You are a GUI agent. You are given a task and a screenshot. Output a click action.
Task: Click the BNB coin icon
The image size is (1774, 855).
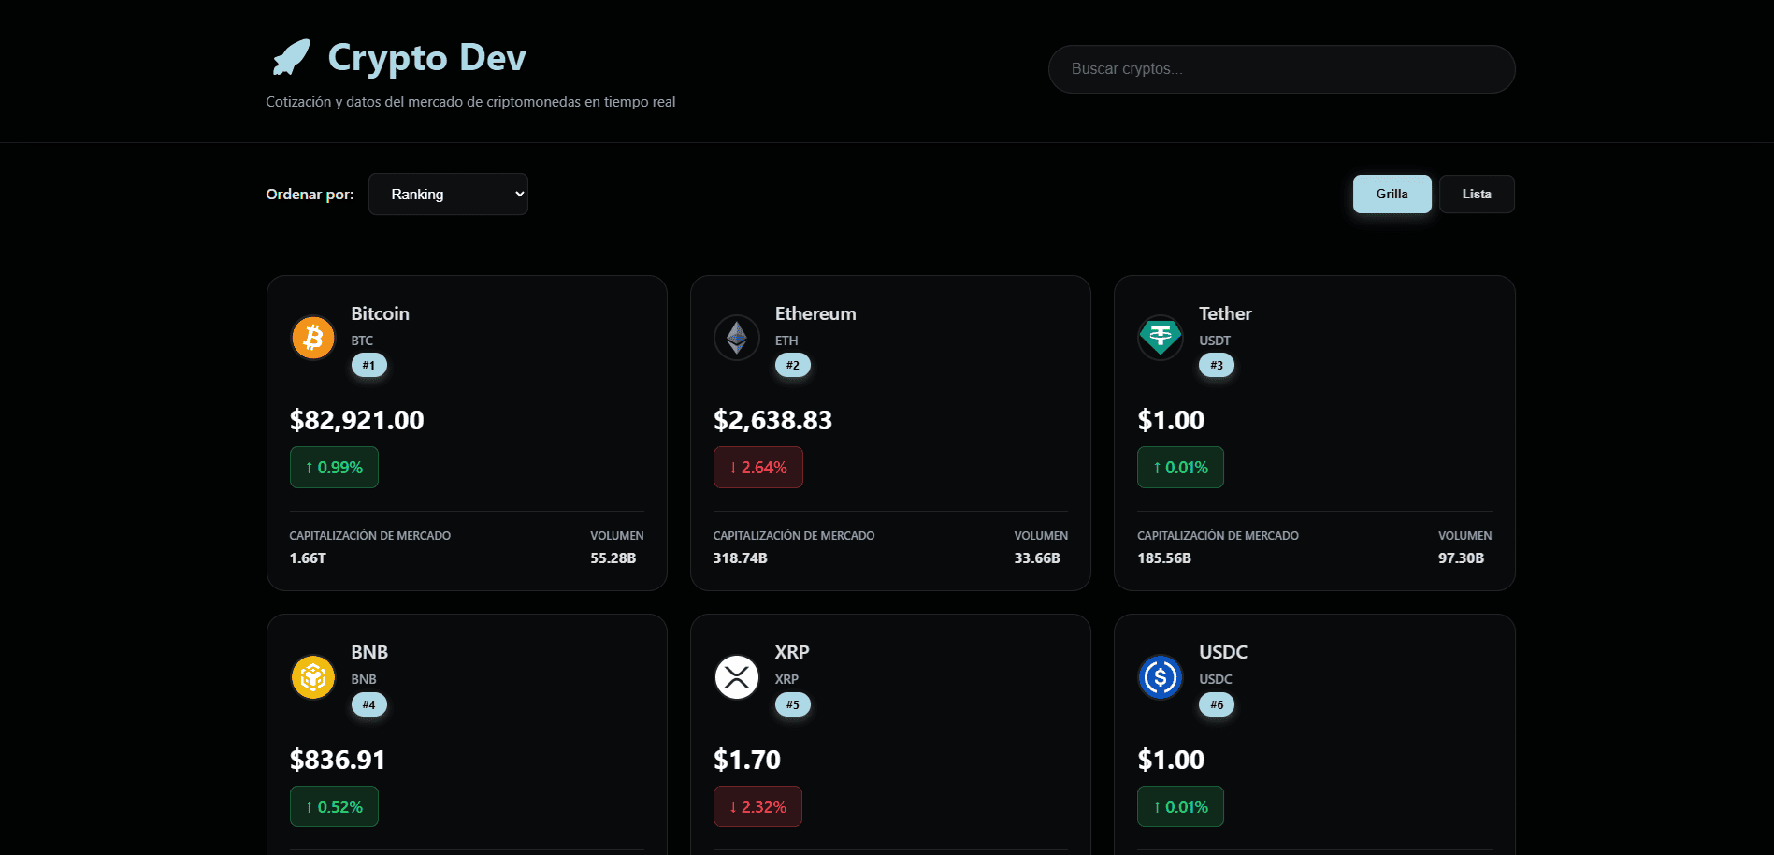313,676
